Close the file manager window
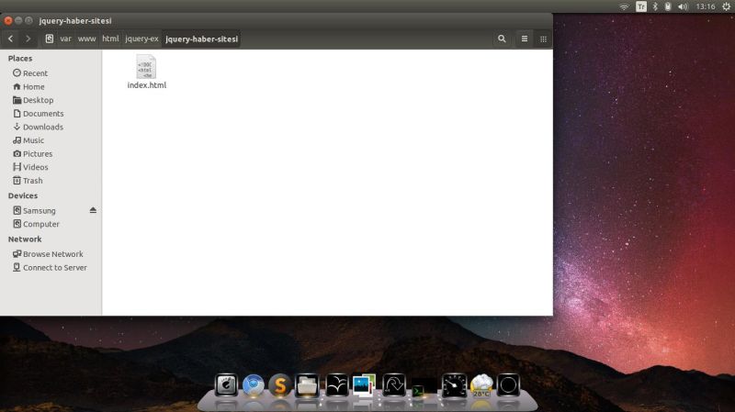This screenshot has width=735, height=412. point(8,20)
